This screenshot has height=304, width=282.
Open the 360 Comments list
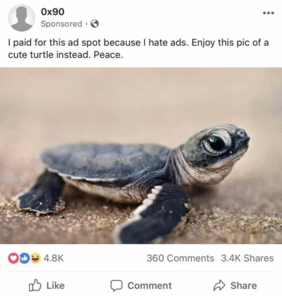[180, 258]
